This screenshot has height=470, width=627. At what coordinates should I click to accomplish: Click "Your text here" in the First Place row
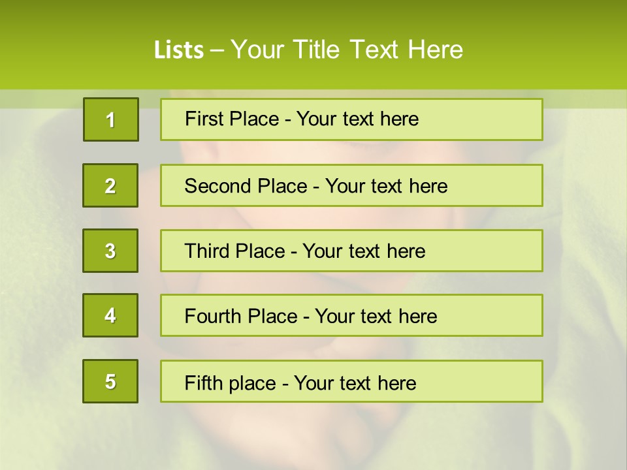(x=357, y=119)
